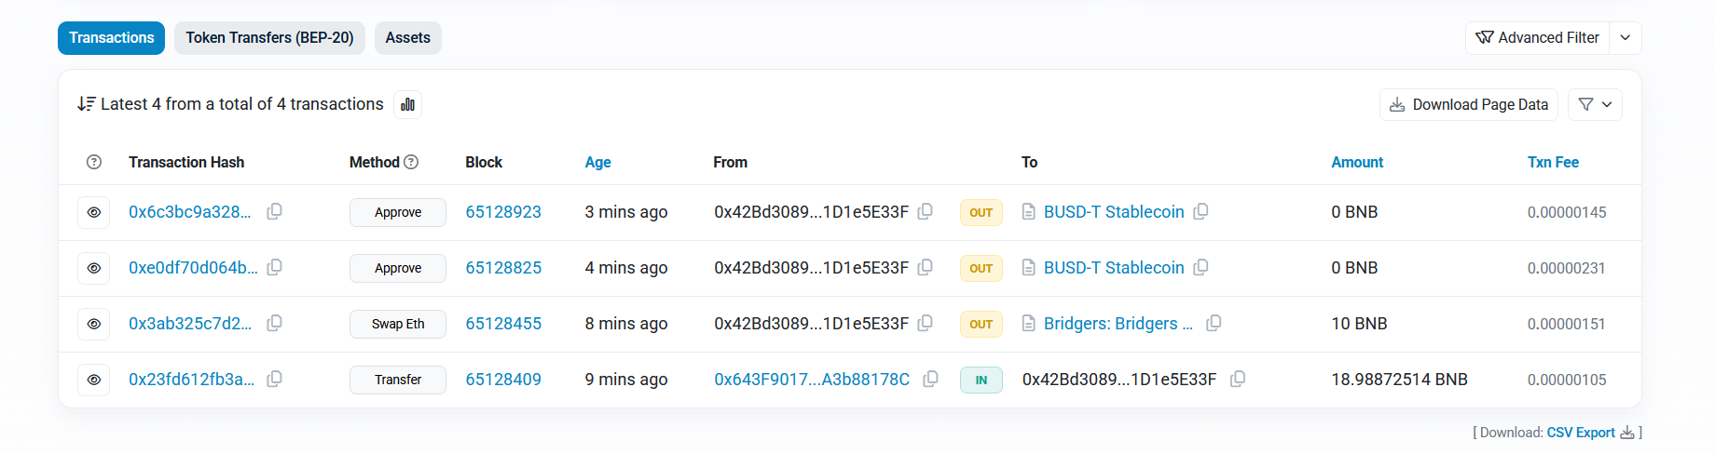Click the question mark icon in header row

[x=94, y=162]
